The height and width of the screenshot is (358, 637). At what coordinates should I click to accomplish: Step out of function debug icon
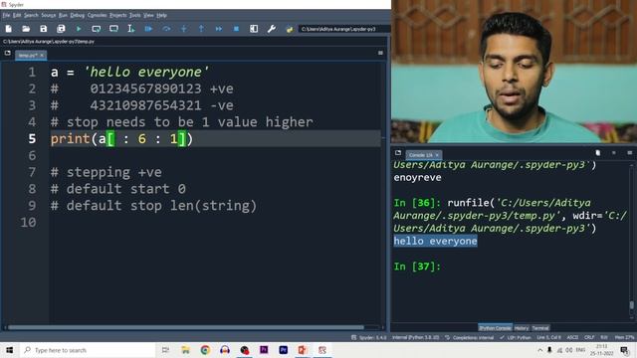click(x=201, y=29)
